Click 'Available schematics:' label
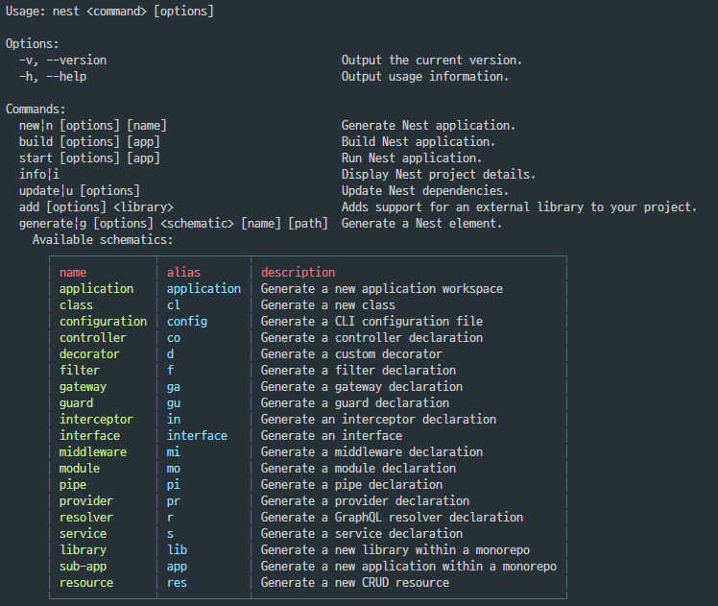Screen dimensions: 718x606 (103, 240)
